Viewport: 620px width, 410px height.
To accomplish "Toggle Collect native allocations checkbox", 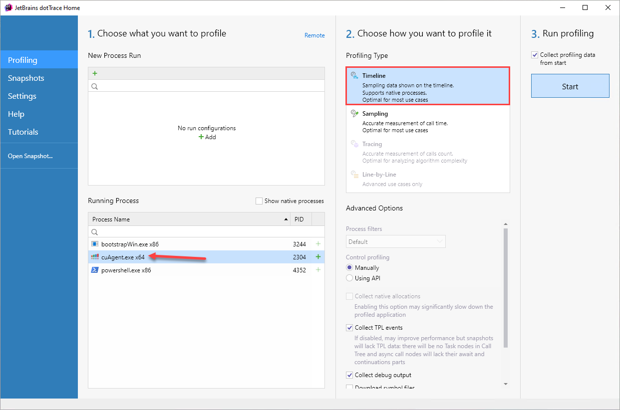I will 349,296.
